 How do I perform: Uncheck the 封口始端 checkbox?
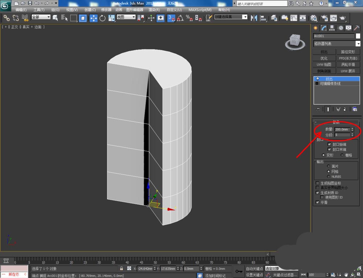[x=329, y=144]
